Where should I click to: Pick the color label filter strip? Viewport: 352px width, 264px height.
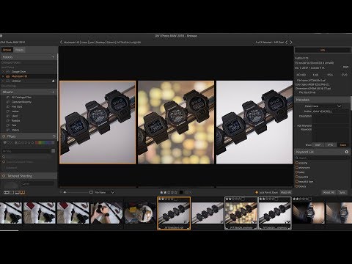click(x=45, y=142)
